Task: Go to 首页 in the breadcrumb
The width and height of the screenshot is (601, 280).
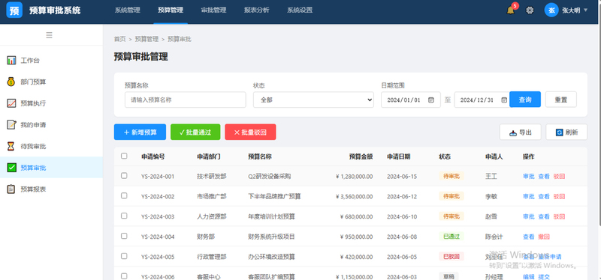Action: pos(119,39)
